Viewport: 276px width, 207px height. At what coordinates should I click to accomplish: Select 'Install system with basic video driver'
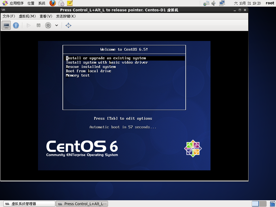(x=107, y=63)
